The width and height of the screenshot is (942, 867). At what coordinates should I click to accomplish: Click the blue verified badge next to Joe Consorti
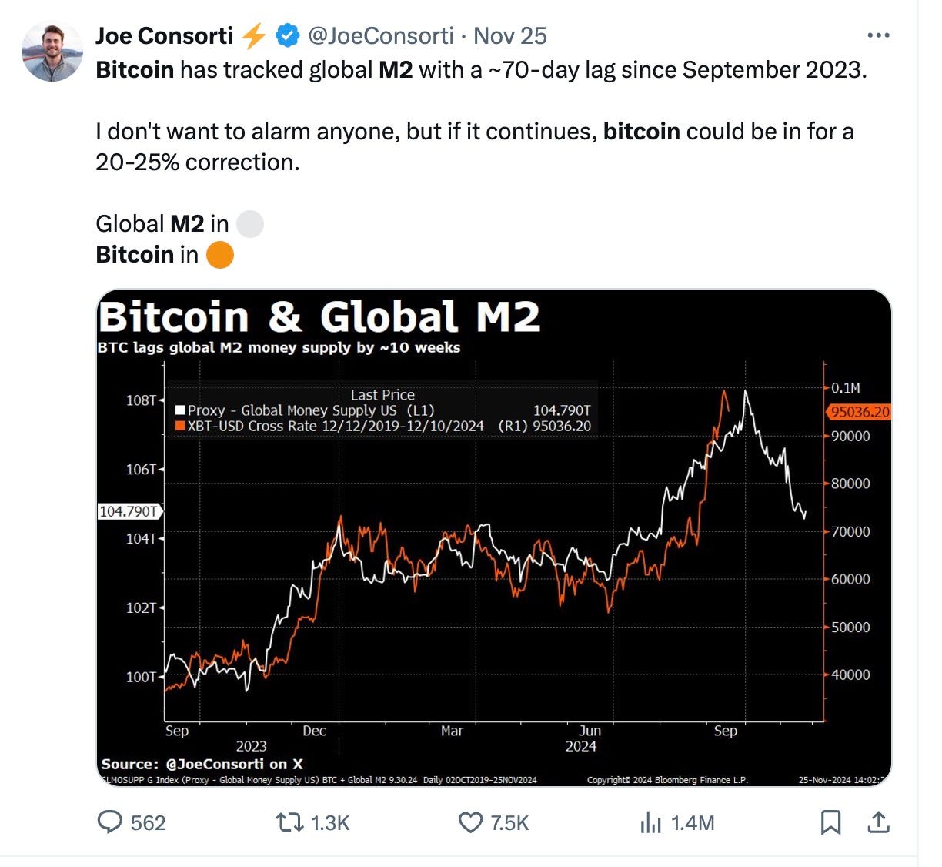[x=286, y=35]
